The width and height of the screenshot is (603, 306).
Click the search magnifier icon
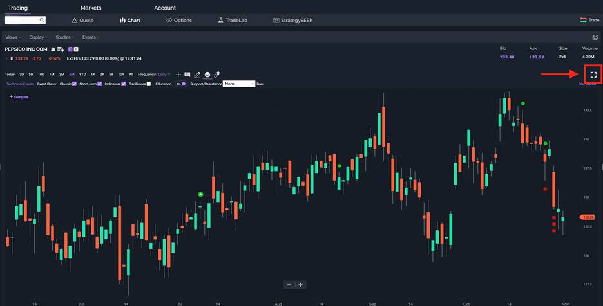click(41, 20)
